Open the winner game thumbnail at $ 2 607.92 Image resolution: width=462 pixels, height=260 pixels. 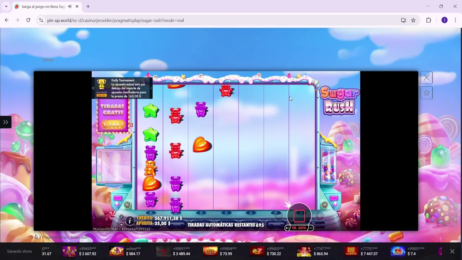pyautogui.click(x=69, y=251)
